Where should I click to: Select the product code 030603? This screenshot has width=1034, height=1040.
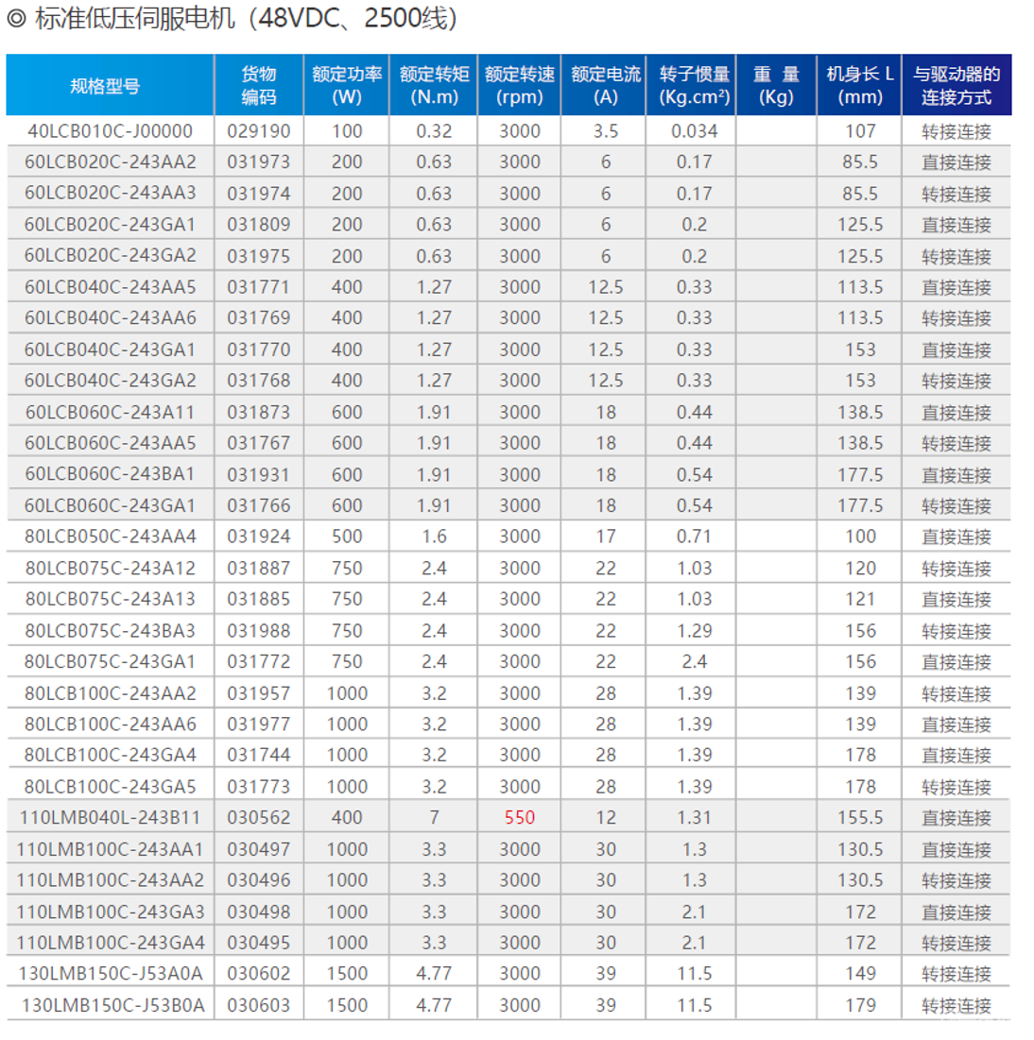click(x=258, y=1005)
